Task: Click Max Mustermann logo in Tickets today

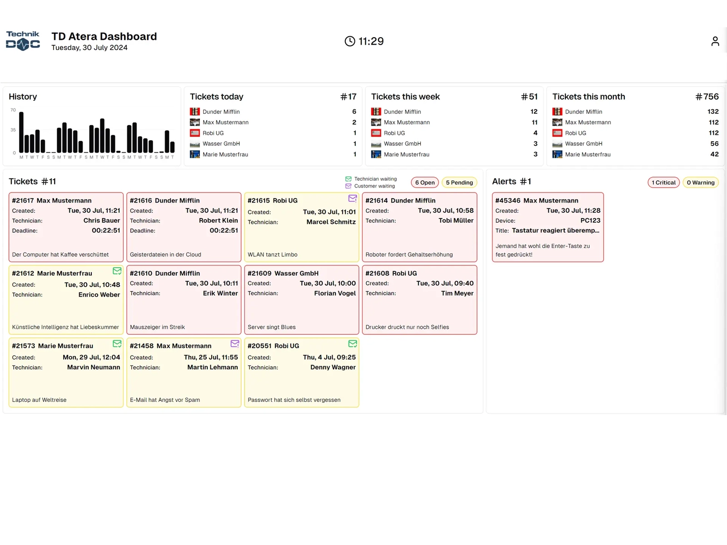Action: tap(195, 122)
